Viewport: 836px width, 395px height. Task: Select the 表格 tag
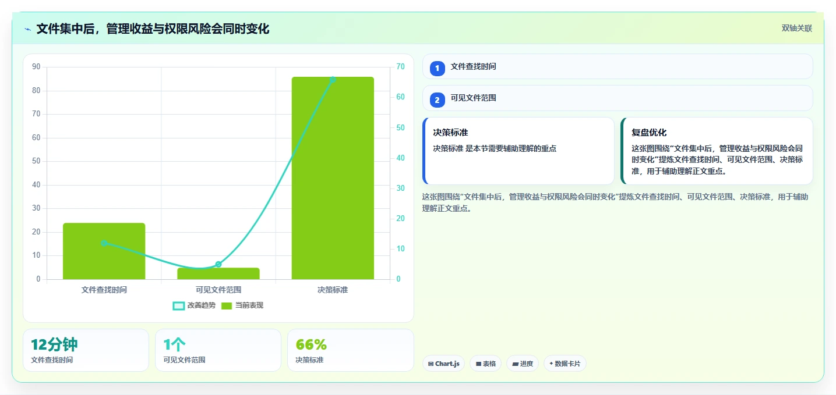[x=485, y=364]
